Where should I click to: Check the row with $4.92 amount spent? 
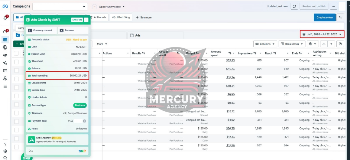point(16,121)
